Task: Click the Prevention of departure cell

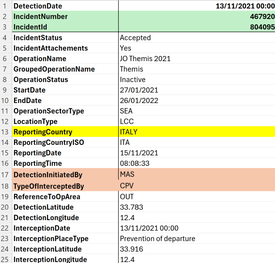Action: point(157,238)
